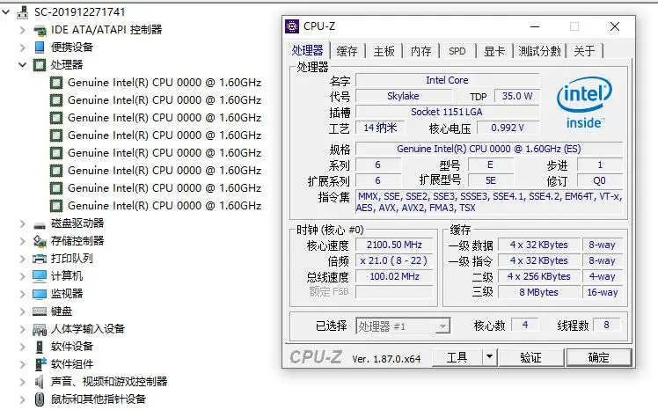The image size is (658, 410).
Task: Click the speaker icon for 声音、视频和游戏控制器
Action: click(x=40, y=382)
